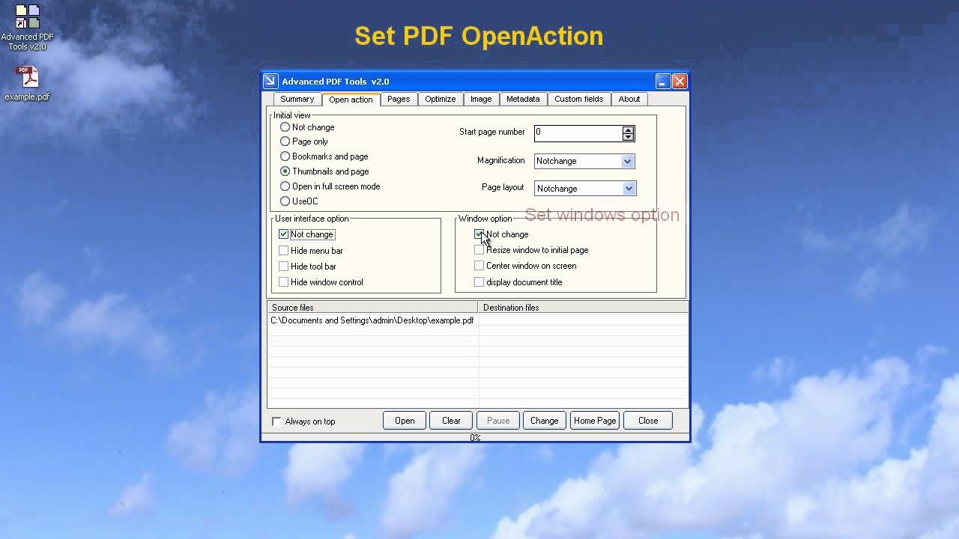Click the Change button
This screenshot has width=959, height=539.
click(x=545, y=421)
